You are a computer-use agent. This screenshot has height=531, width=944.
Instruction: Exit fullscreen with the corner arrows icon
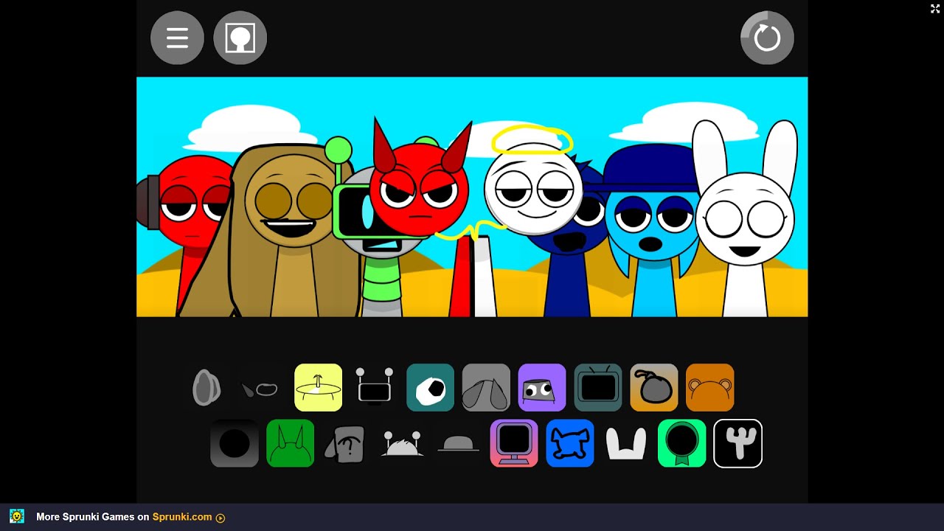coord(934,9)
